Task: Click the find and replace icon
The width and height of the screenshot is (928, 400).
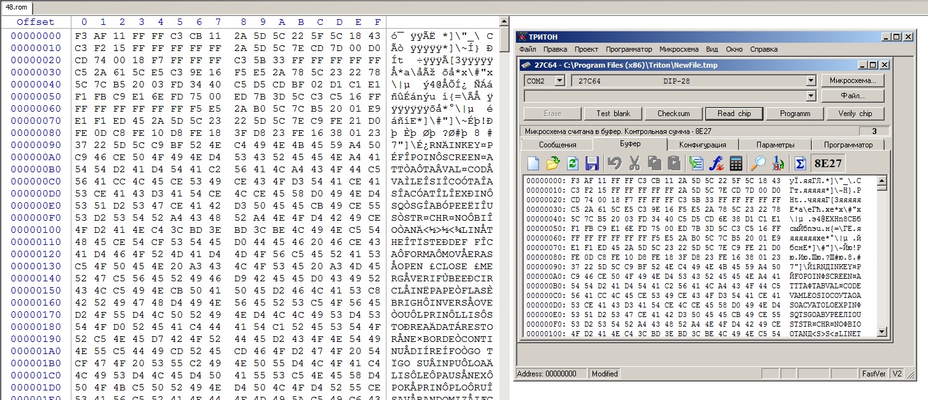Action: 777,163
